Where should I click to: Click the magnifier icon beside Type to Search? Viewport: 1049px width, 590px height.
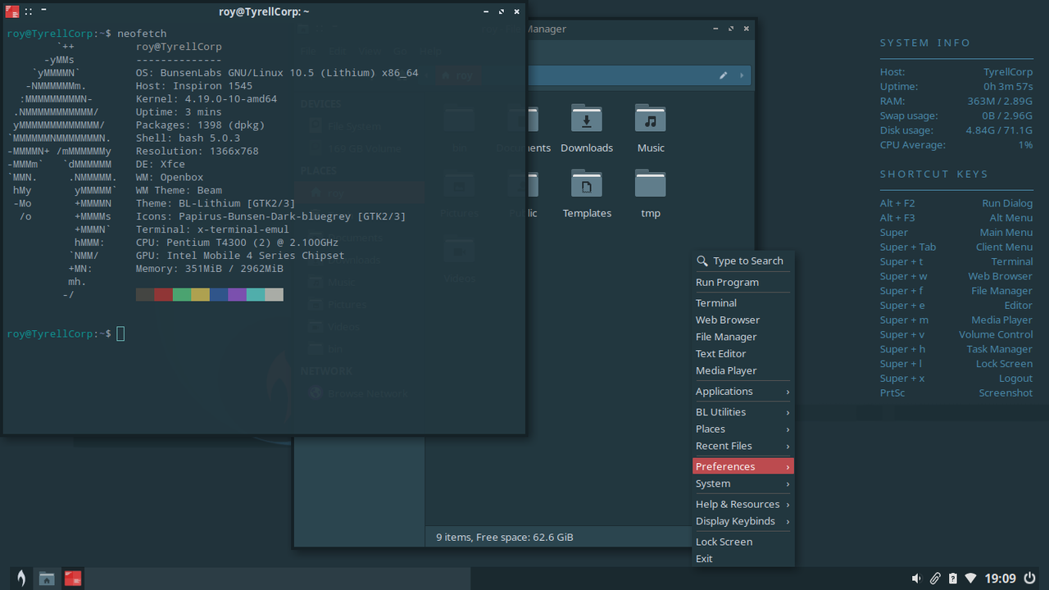pos(702,261)
